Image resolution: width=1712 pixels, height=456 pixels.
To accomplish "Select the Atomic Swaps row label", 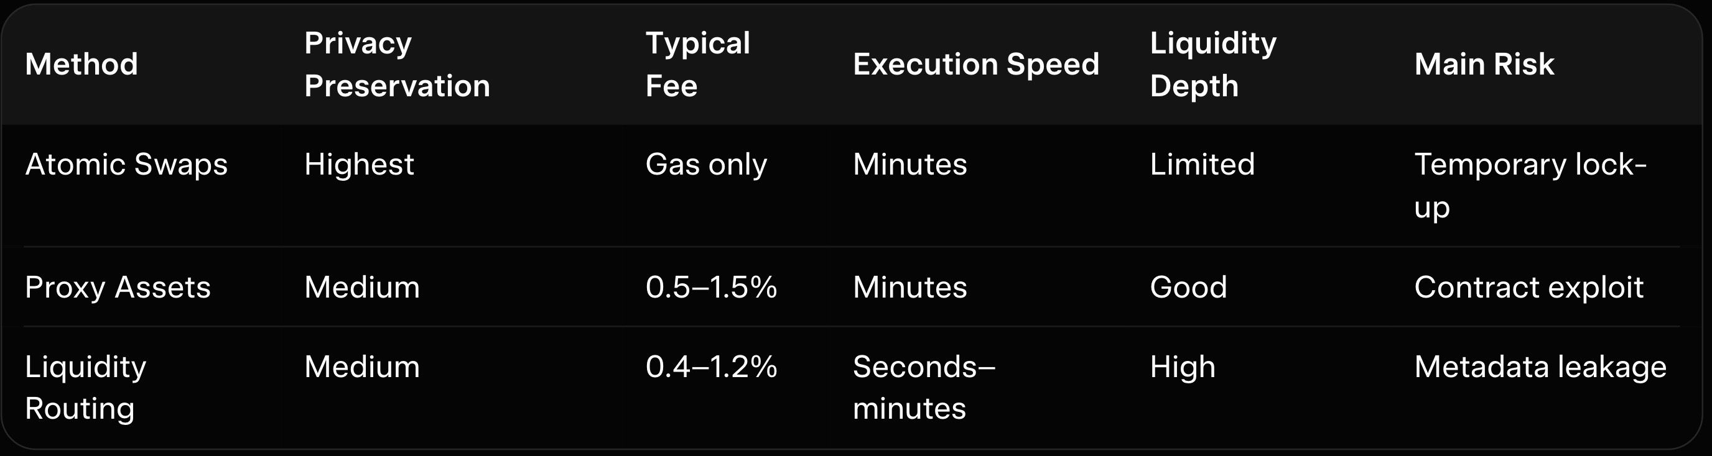I will [x=126, y=164].
